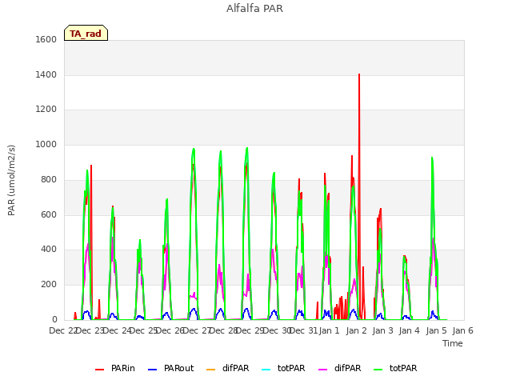Viewport: 512px width, 384px height.
Task: Click the 800 y-axis tick label
Action: 49,179
